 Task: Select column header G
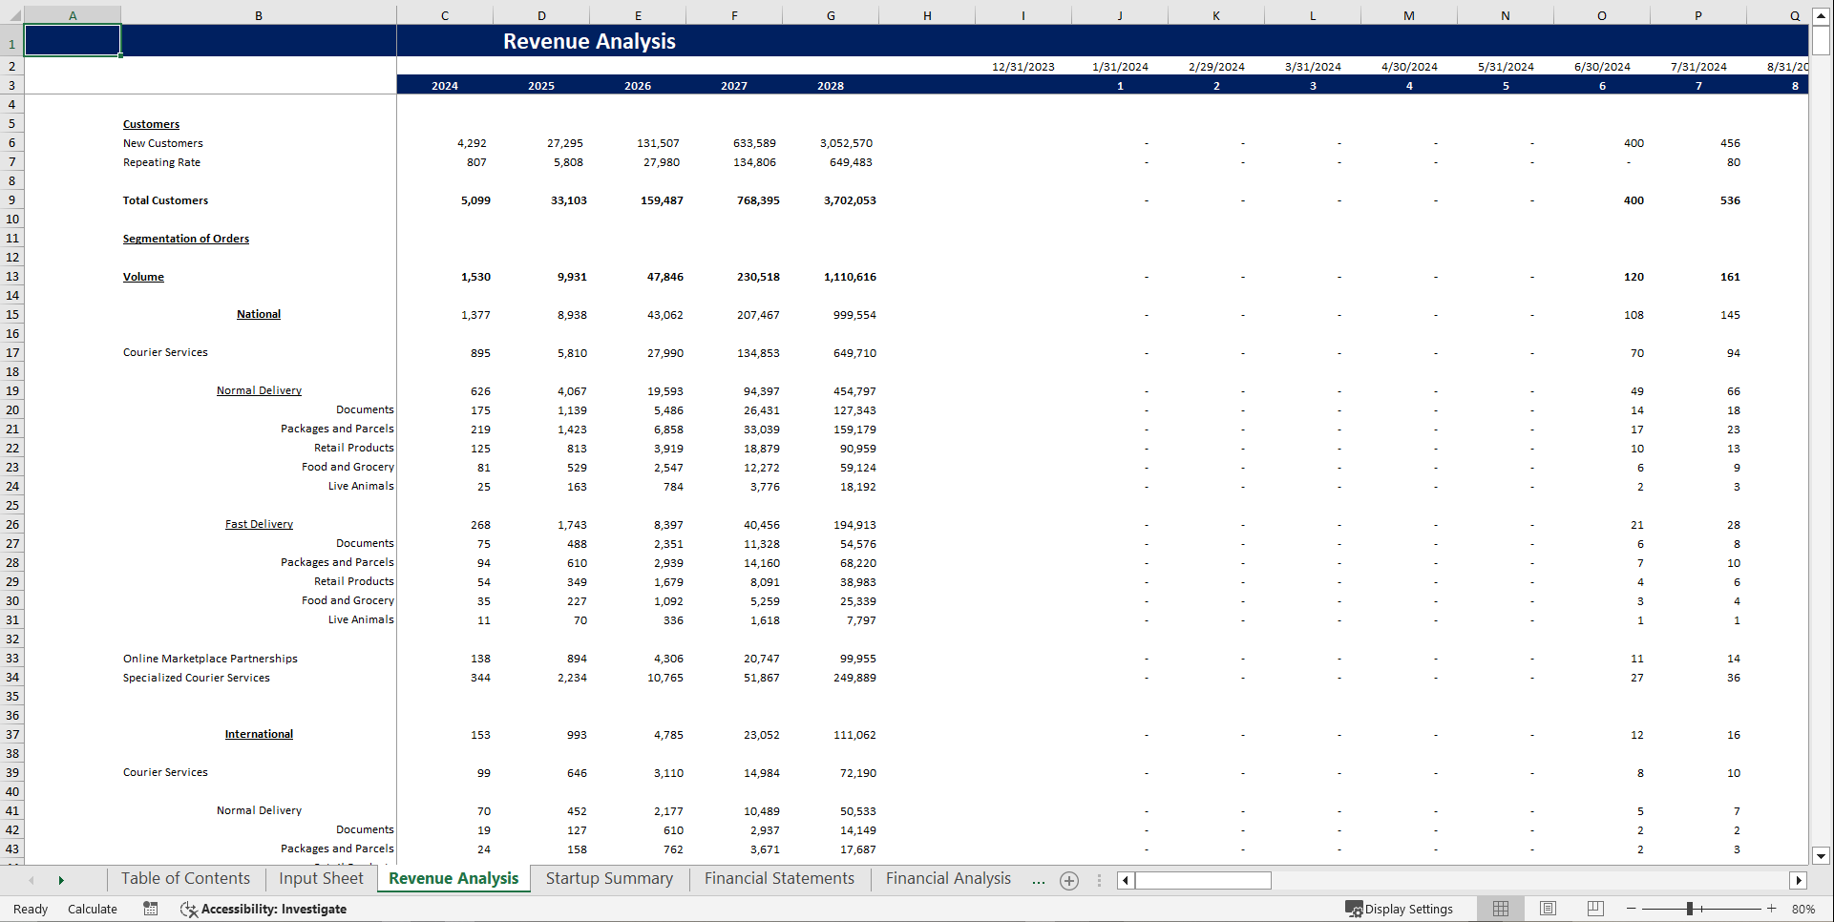pos(831,15)
